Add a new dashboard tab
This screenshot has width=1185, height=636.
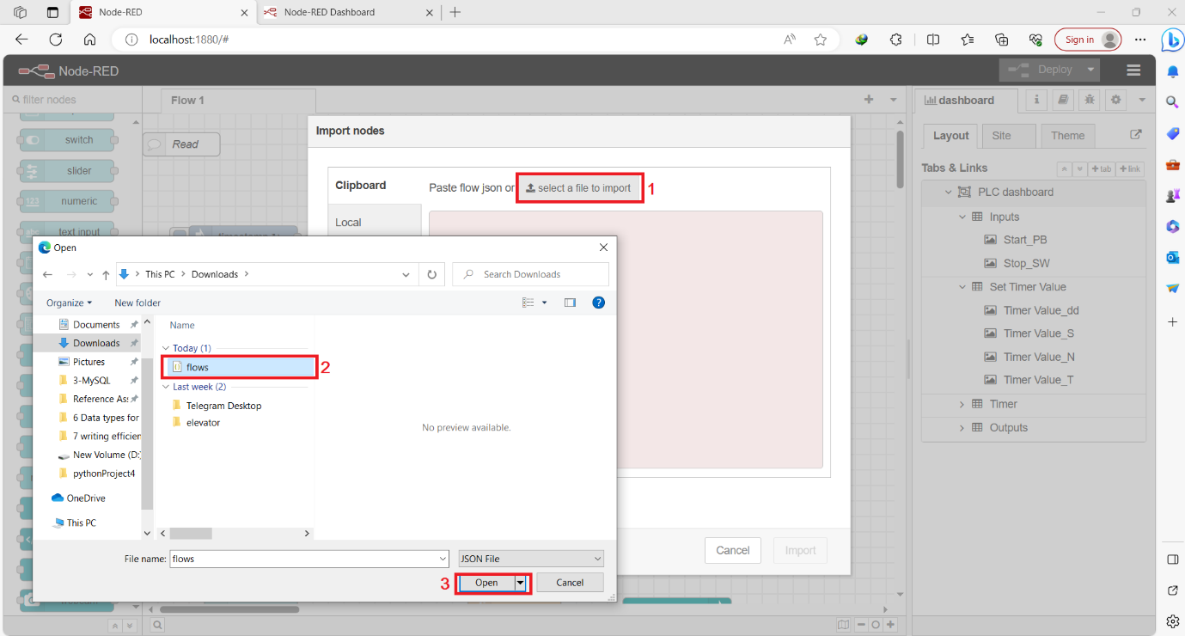click(x=1102, y=169)
